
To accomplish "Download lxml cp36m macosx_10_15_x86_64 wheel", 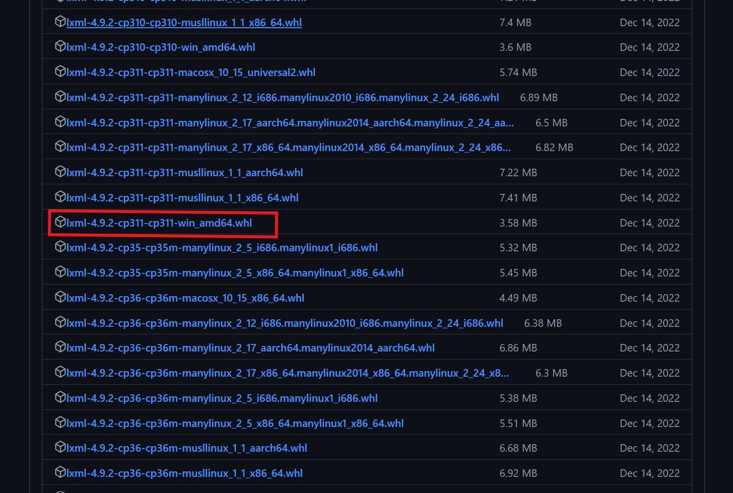I will tap(185, 298).
